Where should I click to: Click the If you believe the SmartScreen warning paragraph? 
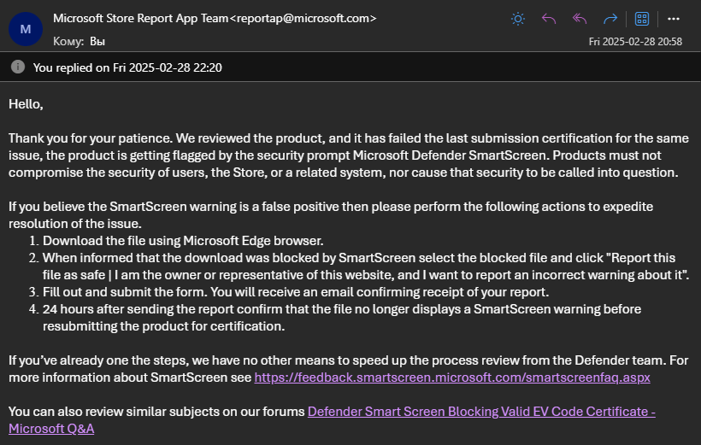[331, 215]
